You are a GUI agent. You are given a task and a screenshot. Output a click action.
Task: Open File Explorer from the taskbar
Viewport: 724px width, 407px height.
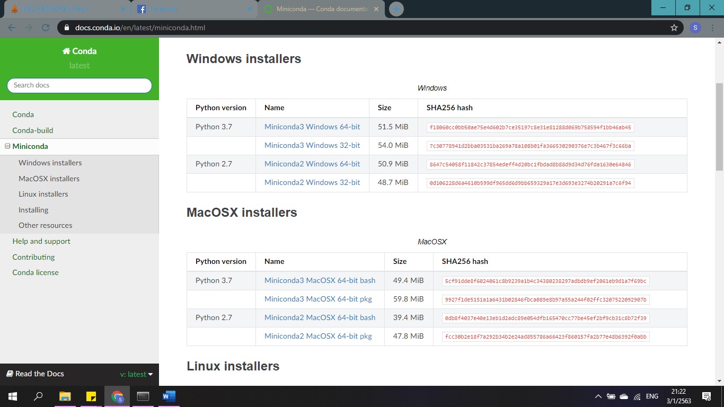click(65, 396)
